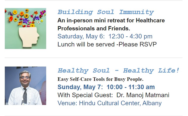This screenshot has width=188, height=116.
Task: Click the word Life! in the second heading
Action: 169,71
